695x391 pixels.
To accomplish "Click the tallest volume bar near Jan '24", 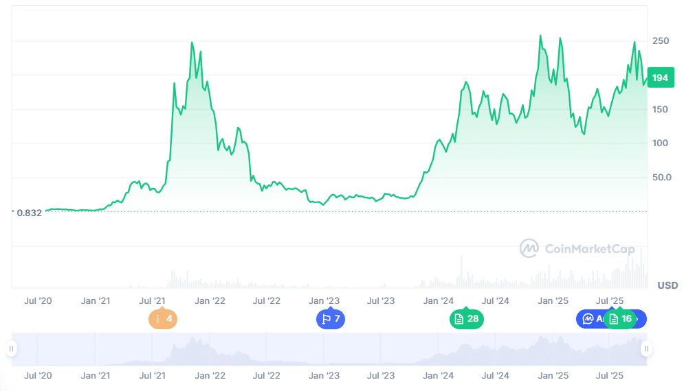I will (461, 272).
